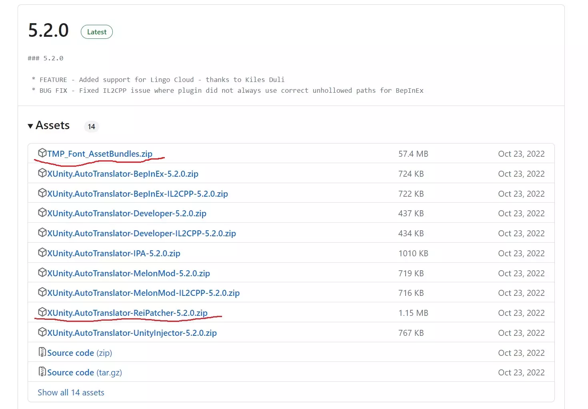
Task: Click file-zip icon beside Source code (tar.gz)
Action: point(42,371)
